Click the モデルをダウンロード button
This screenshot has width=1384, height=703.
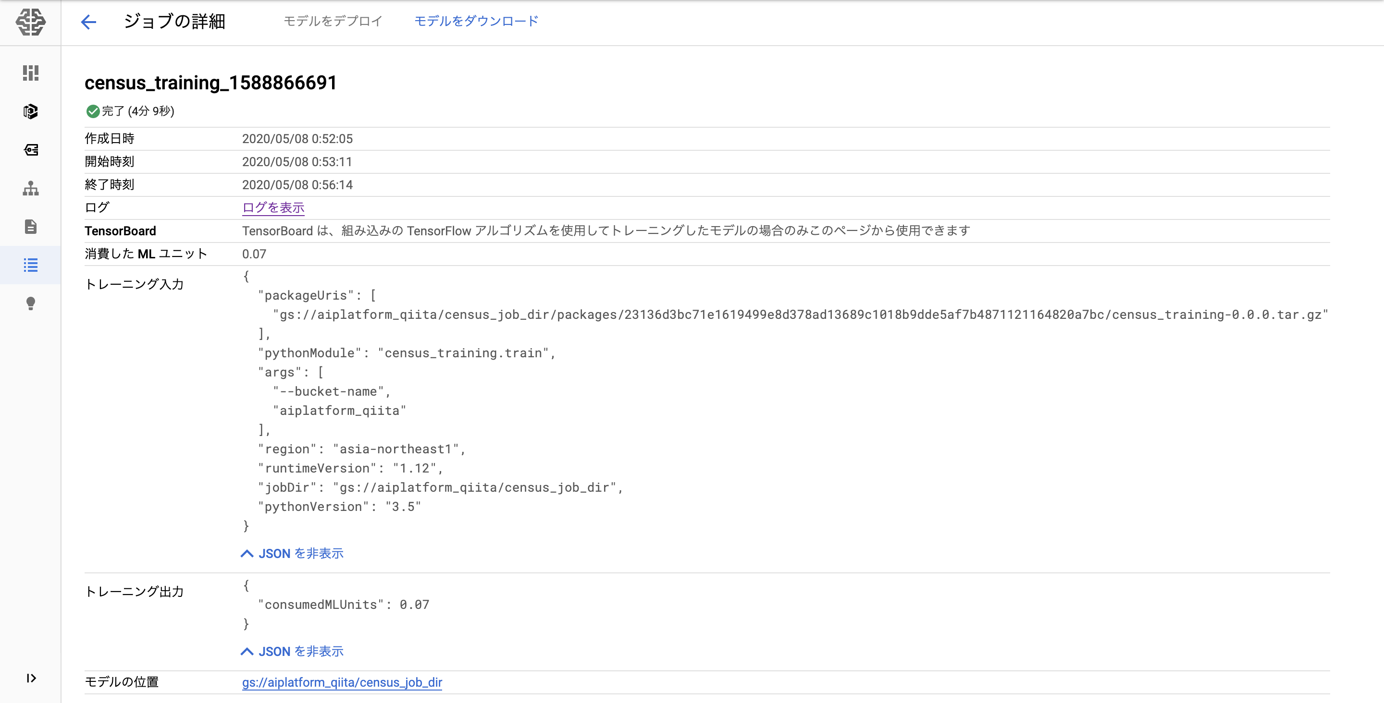click(477, 21)
